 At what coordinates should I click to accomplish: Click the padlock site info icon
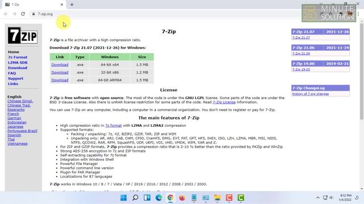point(34,14)
